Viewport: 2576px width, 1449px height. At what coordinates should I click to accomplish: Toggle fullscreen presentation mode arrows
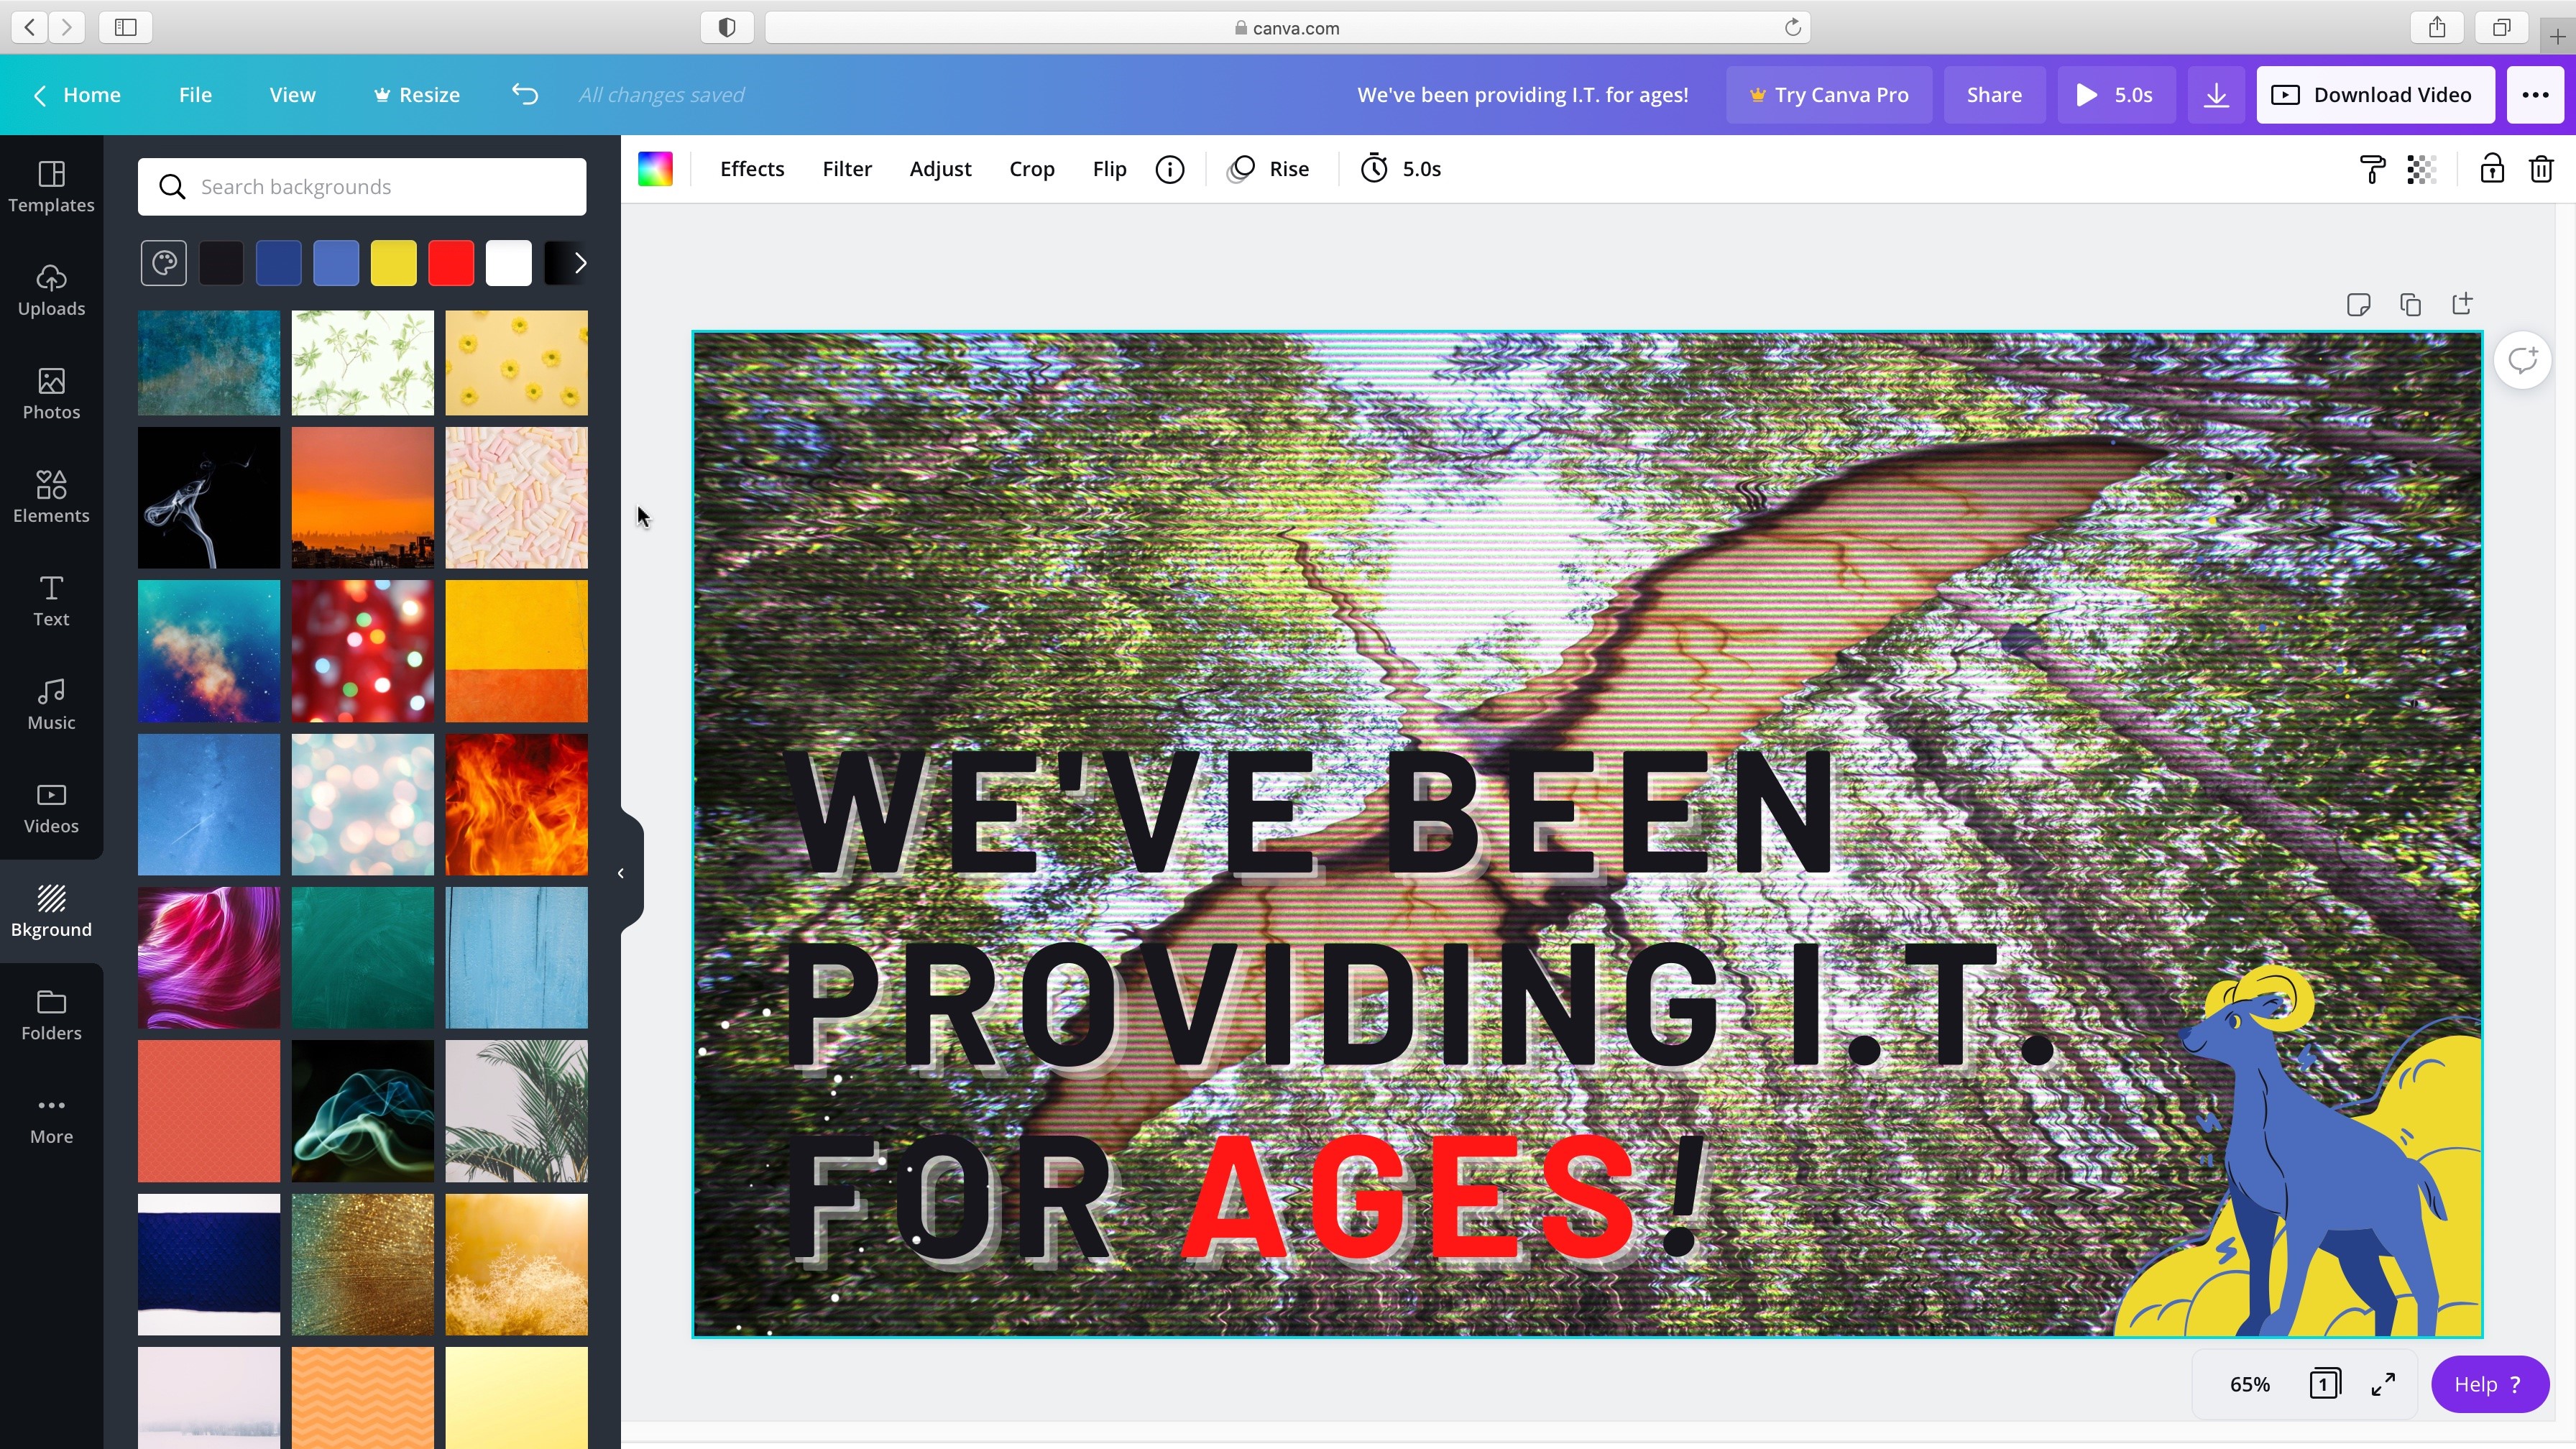tap(2383, 1384)
